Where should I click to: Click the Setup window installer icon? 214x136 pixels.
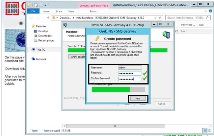[x=65, y=25]
